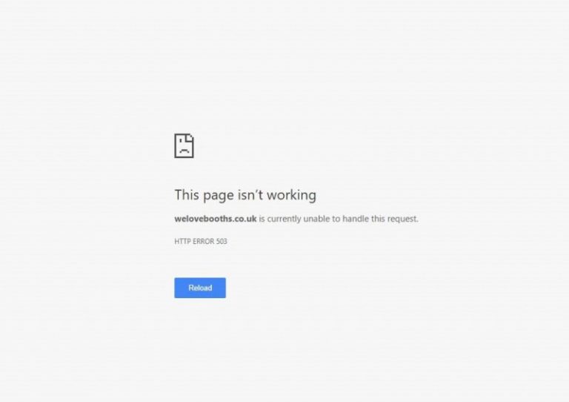Screen dimensions: 569x402
Task: Click the blue Reload button
Action: (x=200, y=288)
